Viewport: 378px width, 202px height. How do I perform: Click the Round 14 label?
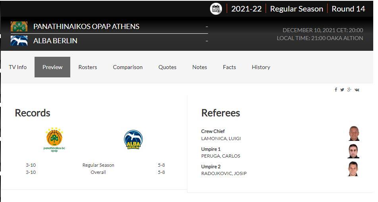click(348, 9)
